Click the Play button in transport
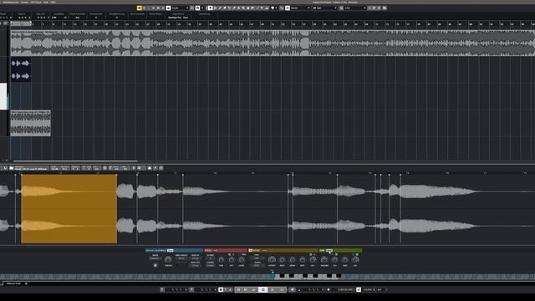Image resolution: width=535 pixels, height=301 pixels. [x=272, y=289]
